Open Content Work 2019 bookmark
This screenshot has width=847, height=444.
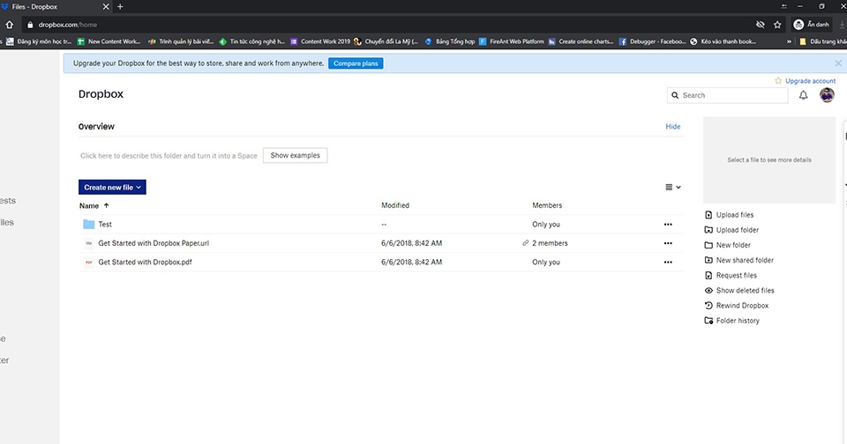(320, 41)
